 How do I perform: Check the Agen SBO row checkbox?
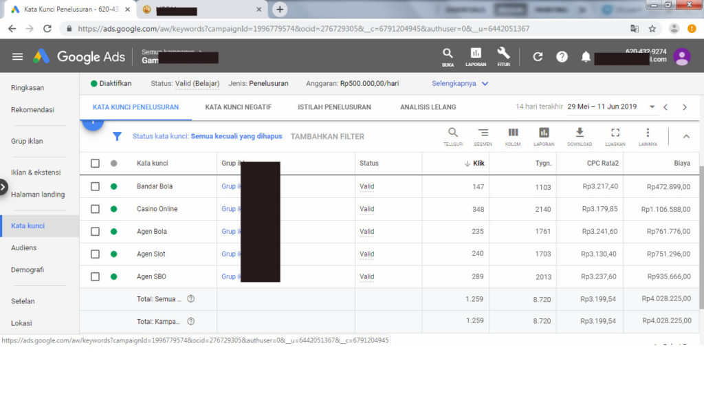pyautogui.click(x=95, y=276)
